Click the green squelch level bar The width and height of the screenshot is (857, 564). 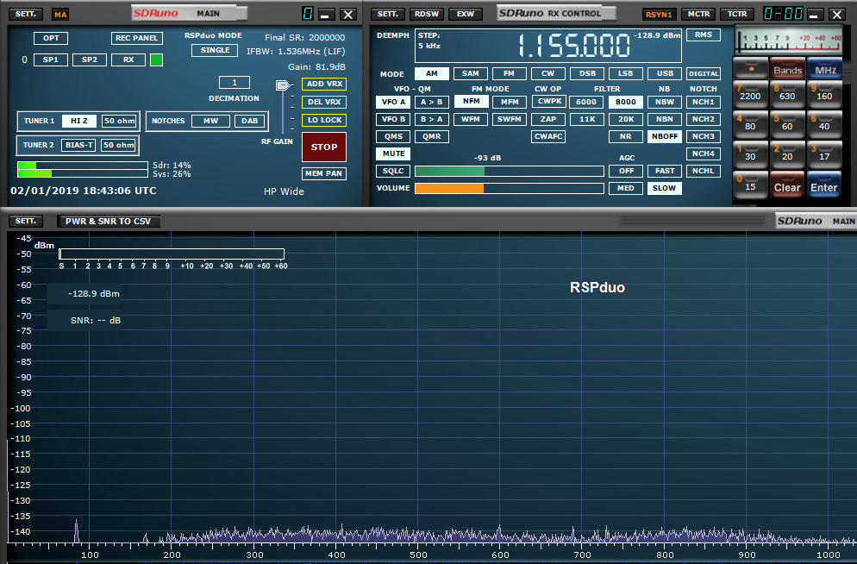pyautogui.click(x=450, y=171)
